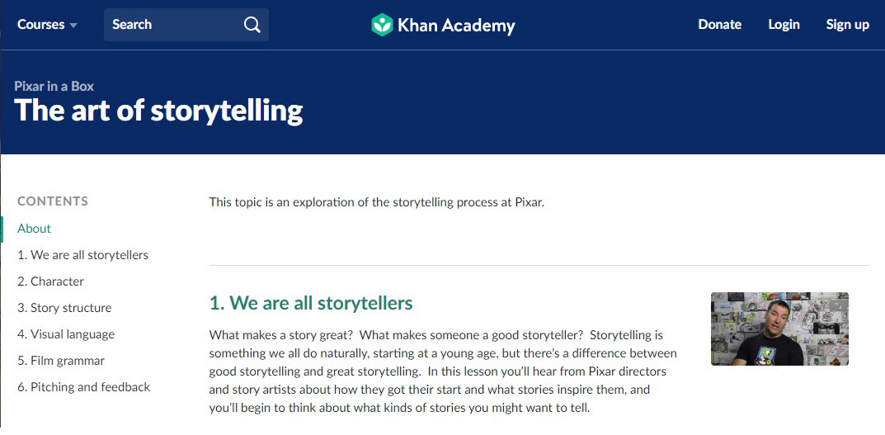Navigate to 5. Film grammar section
The width and height of the screenshot is (885, 435).
pos(61,361)
